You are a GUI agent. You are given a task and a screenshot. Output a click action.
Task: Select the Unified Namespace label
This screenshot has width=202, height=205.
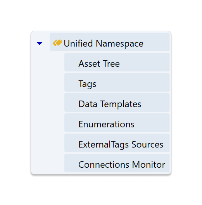104,43
